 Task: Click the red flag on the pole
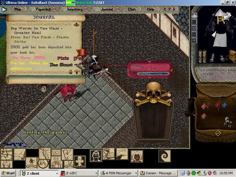coord(81,53)
